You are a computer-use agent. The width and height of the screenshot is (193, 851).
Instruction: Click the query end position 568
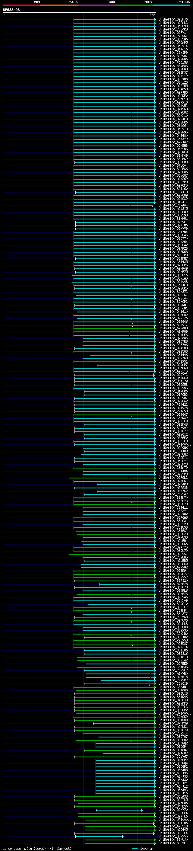coord(152,15)
